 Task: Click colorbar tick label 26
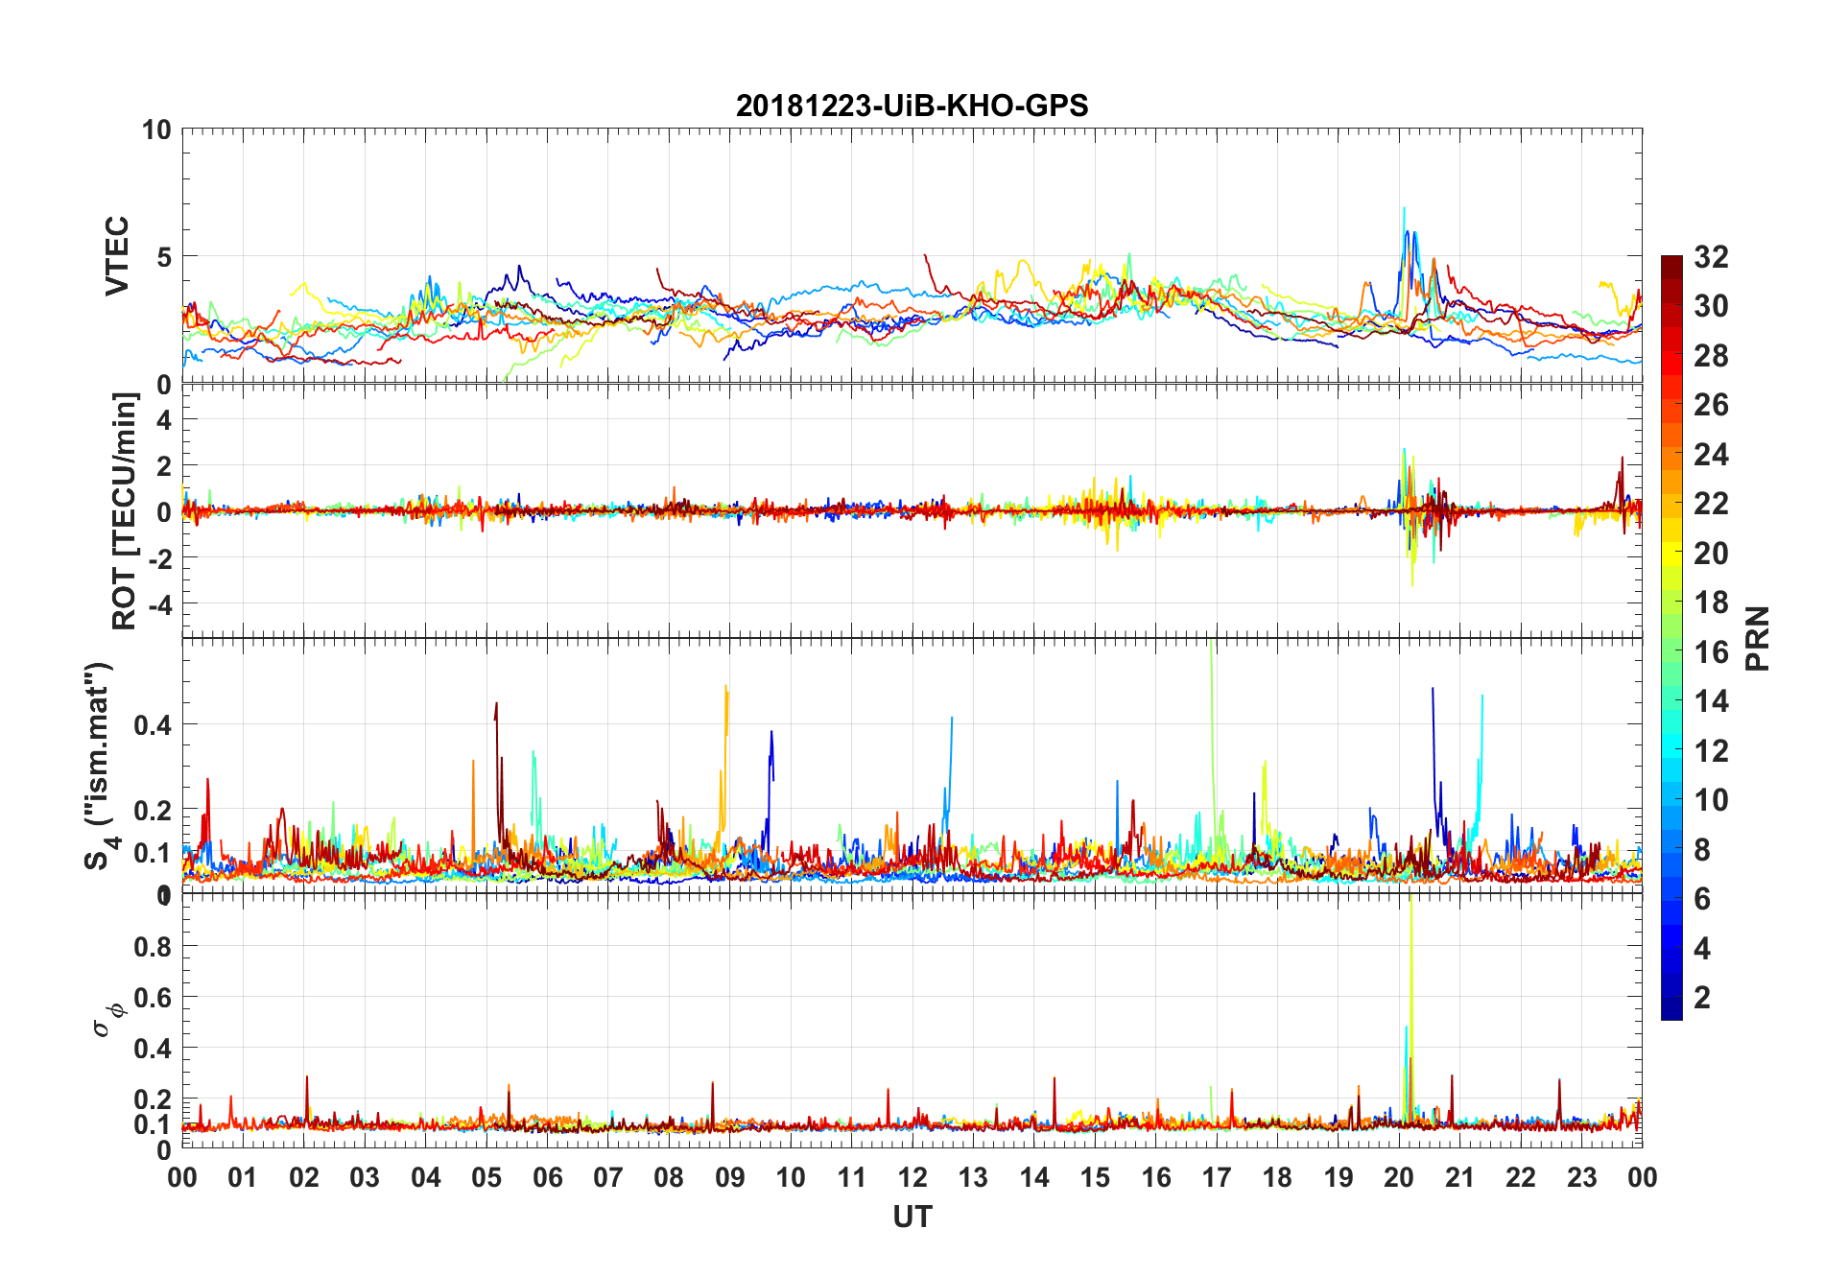1712,405
